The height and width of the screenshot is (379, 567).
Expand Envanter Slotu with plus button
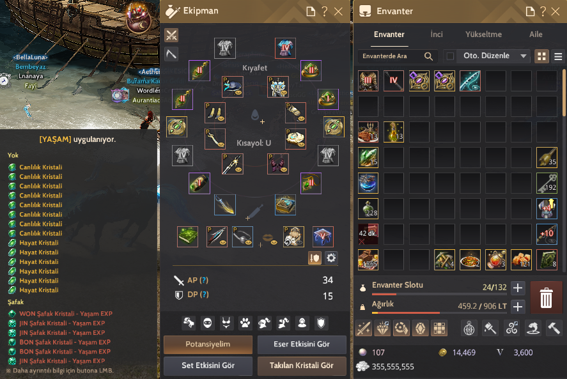click(x=518, y=288)
